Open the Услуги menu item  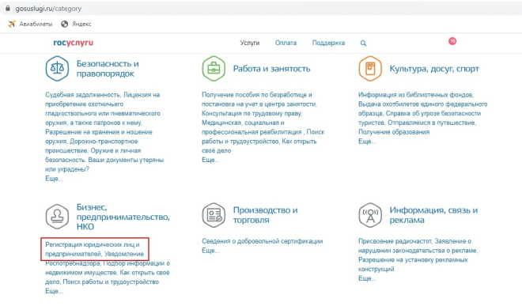[x=250, y=43]
